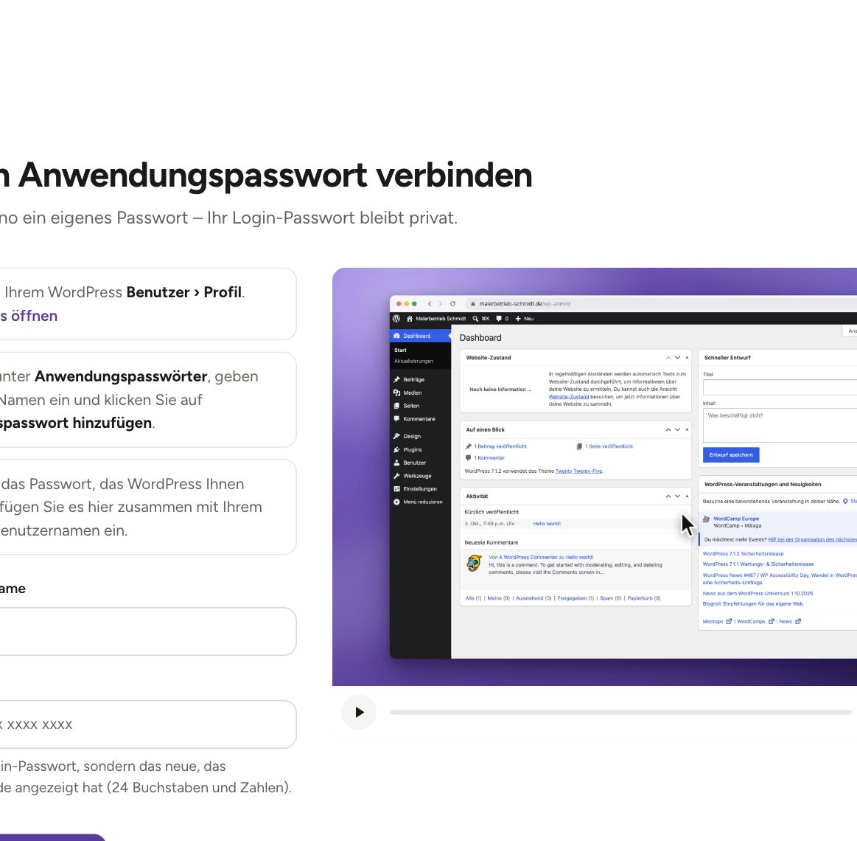This screenshot has height=841, width=857.
Task: Click the Titel field in Schneller Entwurf
Action: [x=780, y=387]
